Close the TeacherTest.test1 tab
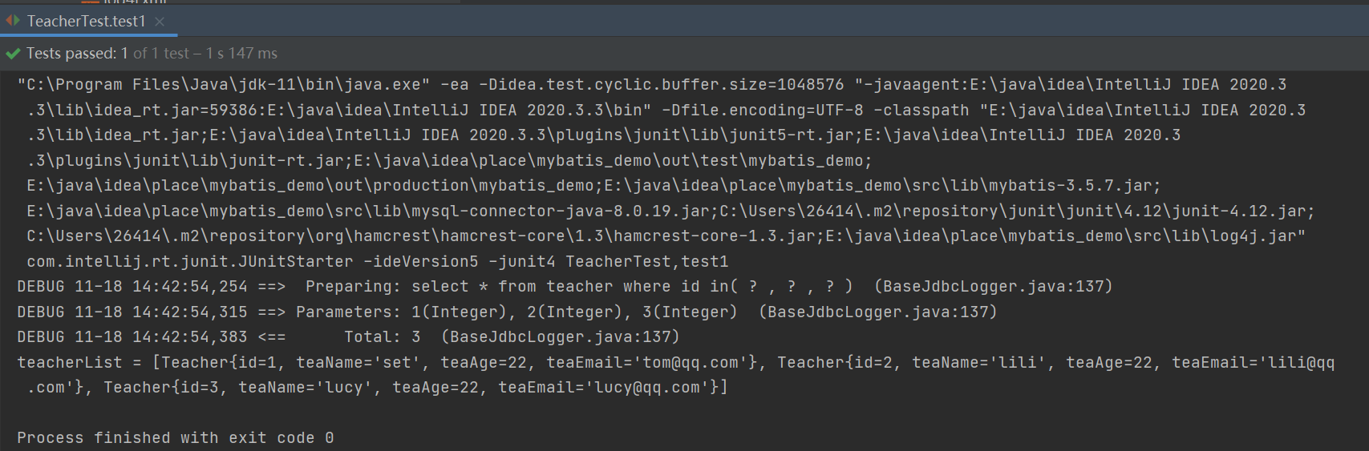1369x451 pixels. [160, 22]
